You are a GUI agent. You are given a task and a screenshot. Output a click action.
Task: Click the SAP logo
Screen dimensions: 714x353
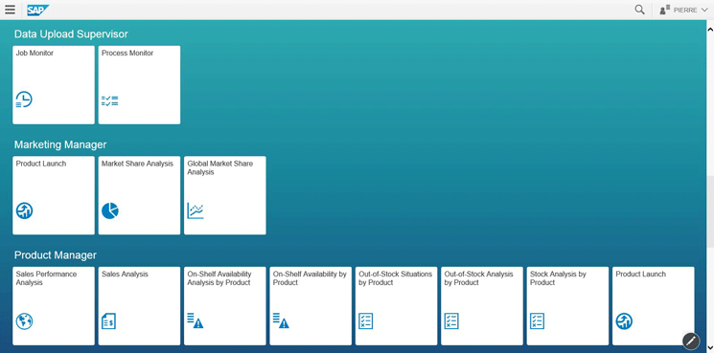[x=37, y=10]
